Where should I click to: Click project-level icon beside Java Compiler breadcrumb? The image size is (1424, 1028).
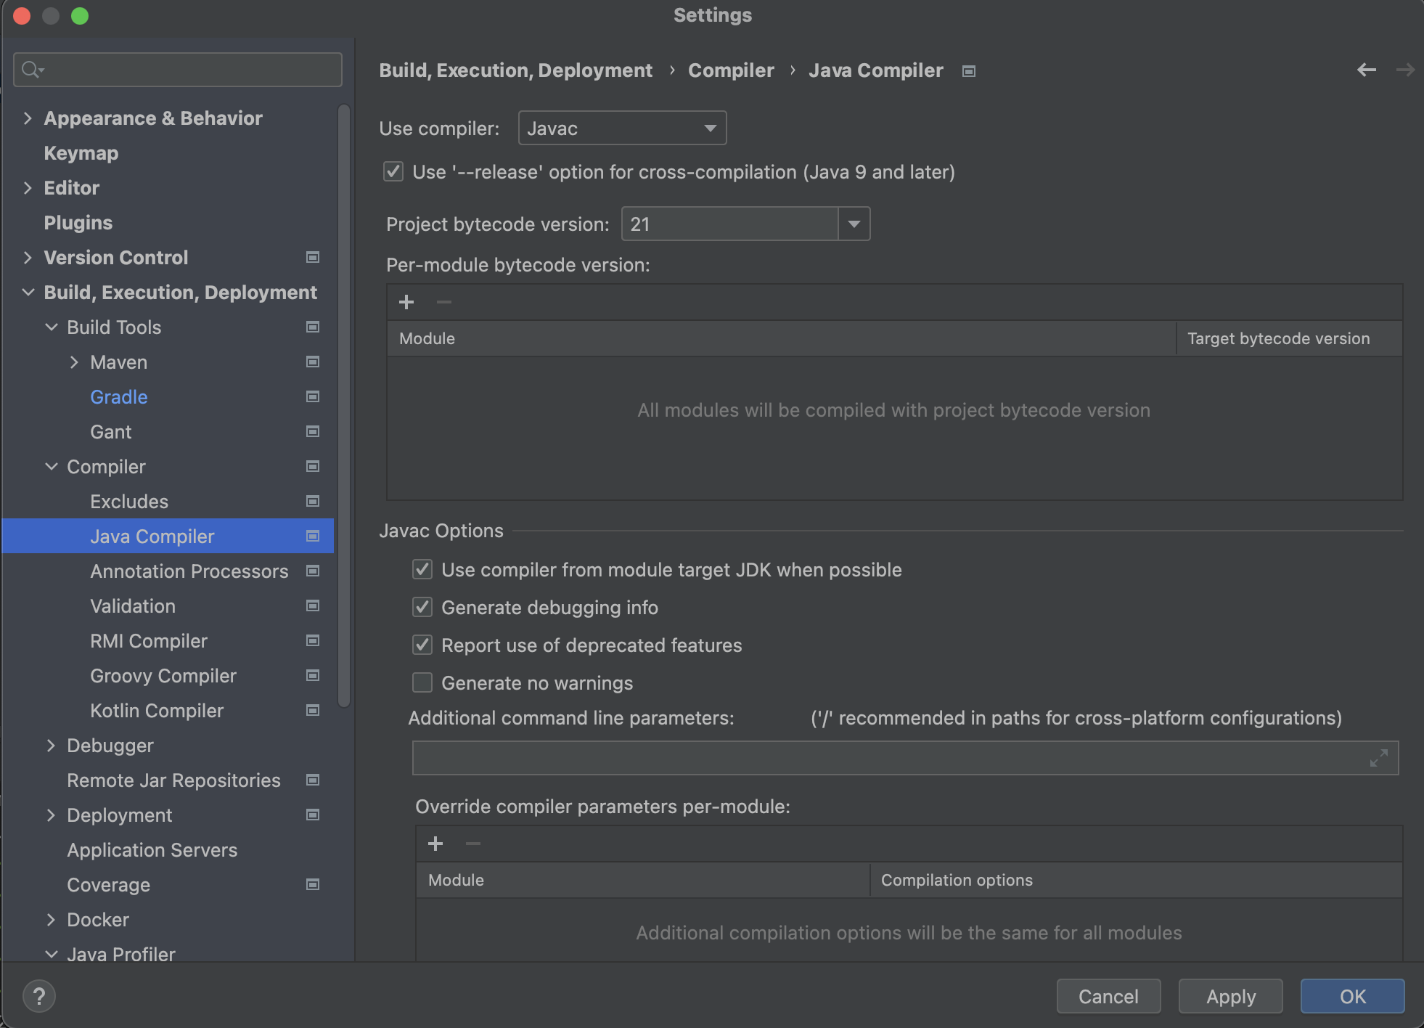click(968, 71)
